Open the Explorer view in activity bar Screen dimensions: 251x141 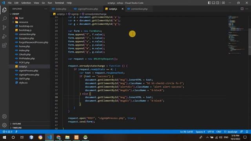(4, 10)
